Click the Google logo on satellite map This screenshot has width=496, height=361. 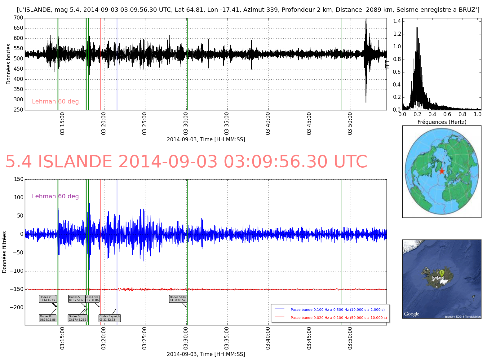tap(411, 314)
